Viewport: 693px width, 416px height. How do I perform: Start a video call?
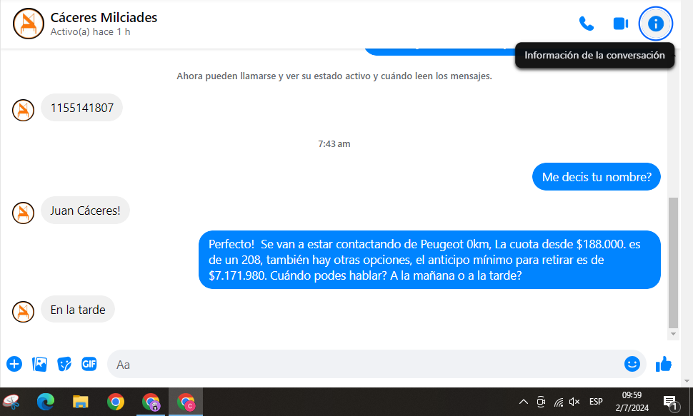pos(621,24)
